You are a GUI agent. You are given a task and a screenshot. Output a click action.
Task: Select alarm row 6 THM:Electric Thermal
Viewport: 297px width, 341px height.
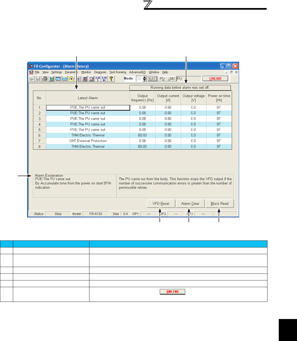pyautogui.click(x=88, y=135)
